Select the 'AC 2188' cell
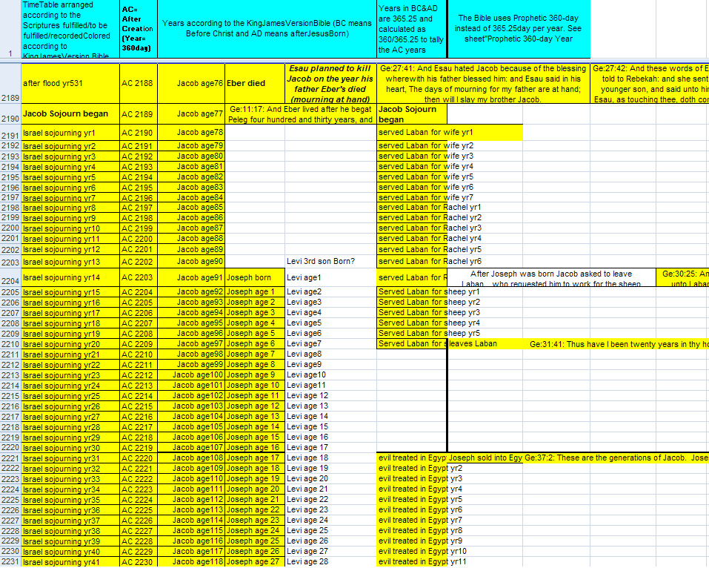The image size is (709, 568). tap(139, 84)
